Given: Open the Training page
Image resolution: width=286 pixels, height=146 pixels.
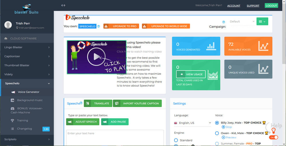Looking at the screenshot, I should pyautogui.click(x=23, y=120).
